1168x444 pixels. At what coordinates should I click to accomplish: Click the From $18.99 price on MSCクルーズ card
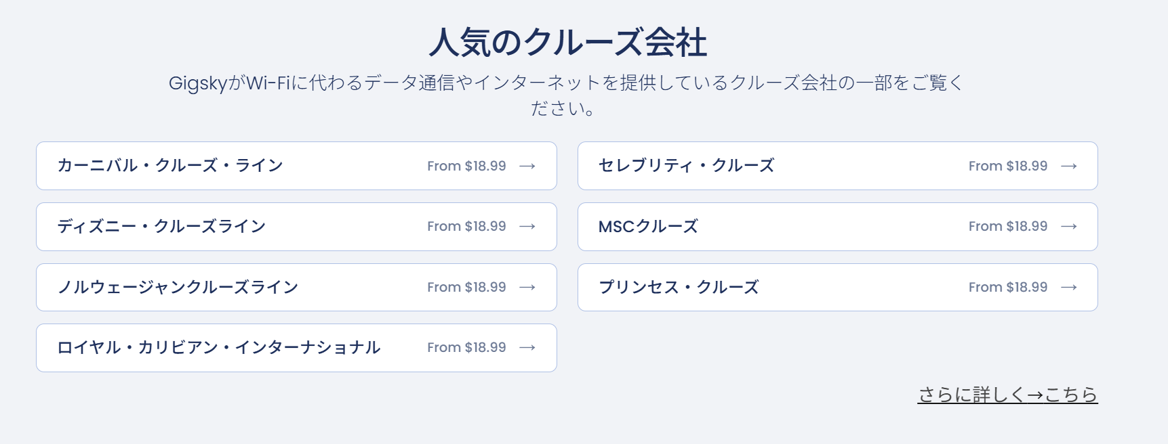point(1008,226)
